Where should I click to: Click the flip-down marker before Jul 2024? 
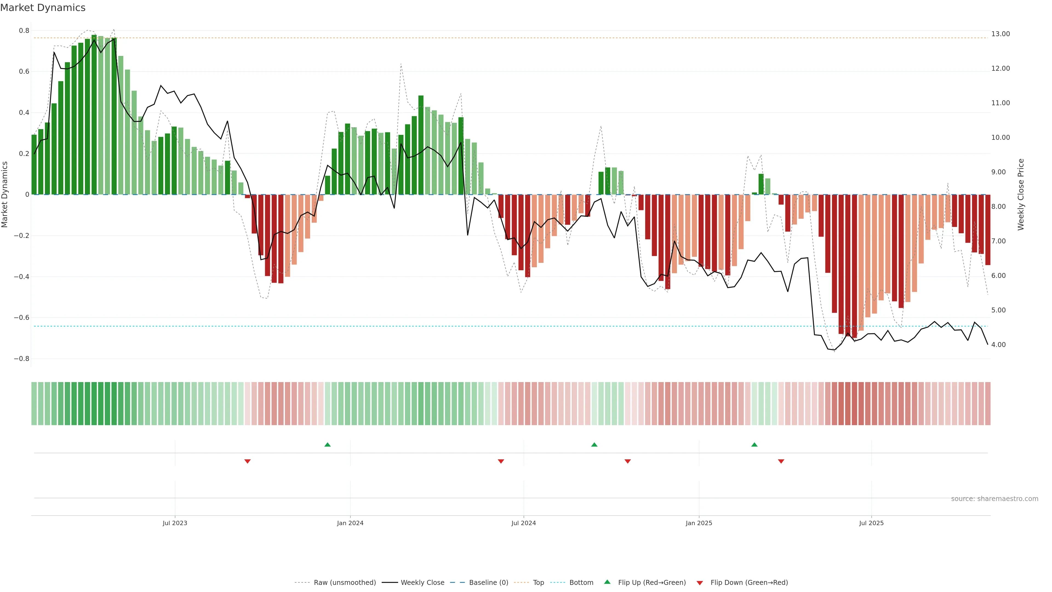point(501,461)
